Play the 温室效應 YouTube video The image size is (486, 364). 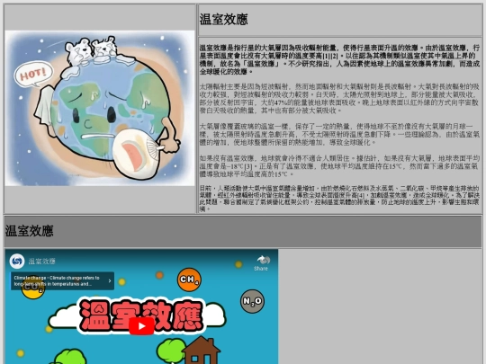(141, 326)
